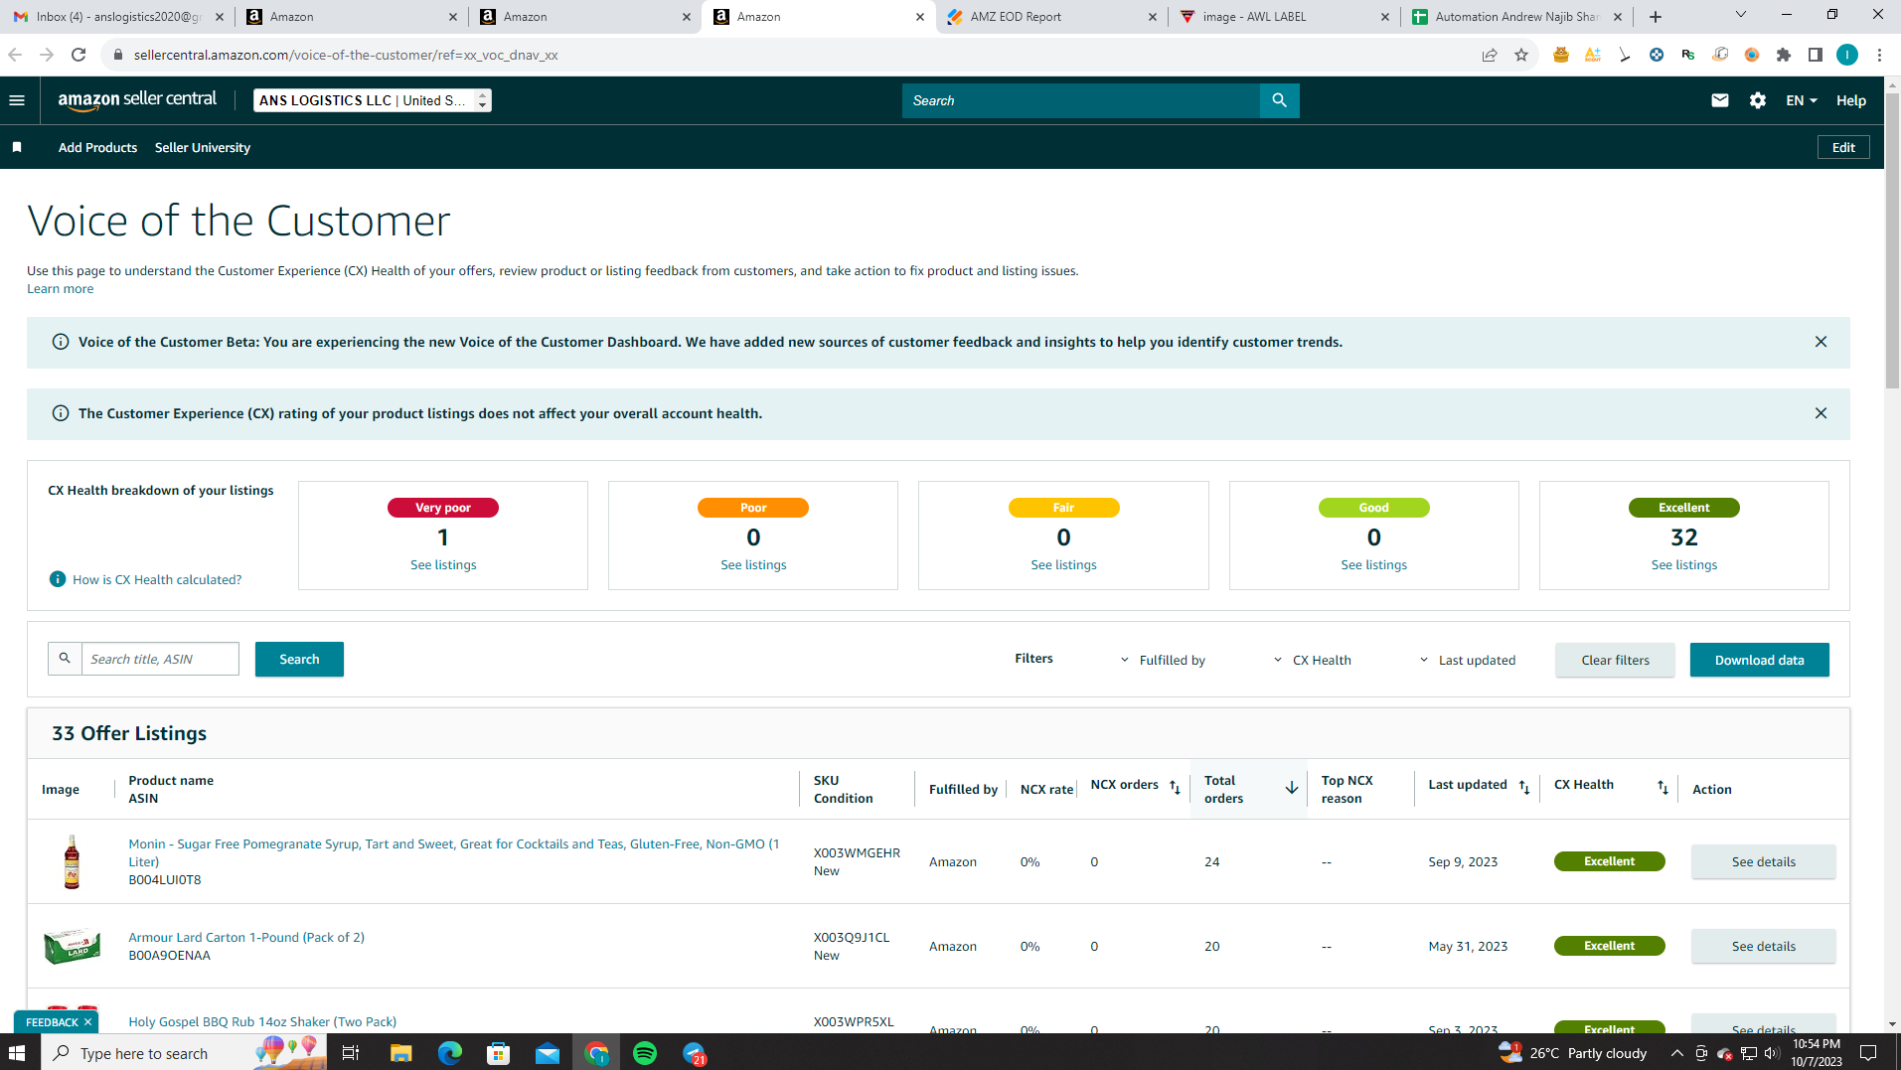The height and width of the screenshot is (1070, 1901).
Task: Show hidden system tray icons chevron
Action: pos(1676,1053)
